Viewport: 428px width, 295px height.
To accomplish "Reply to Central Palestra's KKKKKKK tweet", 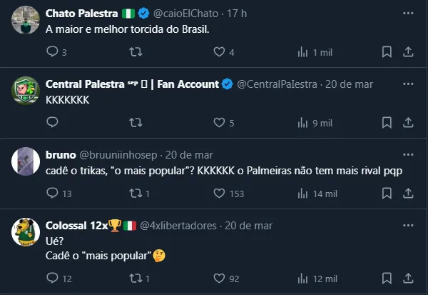I will tap(52, 123).
